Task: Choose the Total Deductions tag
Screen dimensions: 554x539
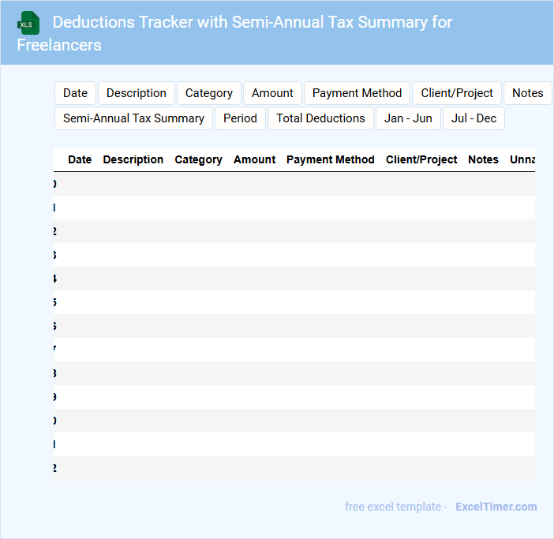Action: [320, 118]
